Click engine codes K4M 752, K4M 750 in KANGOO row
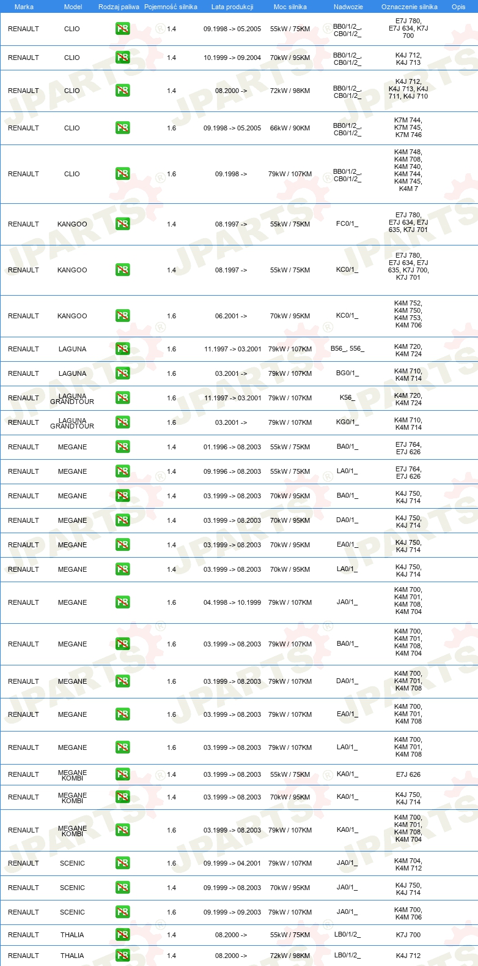 point(408,307)
